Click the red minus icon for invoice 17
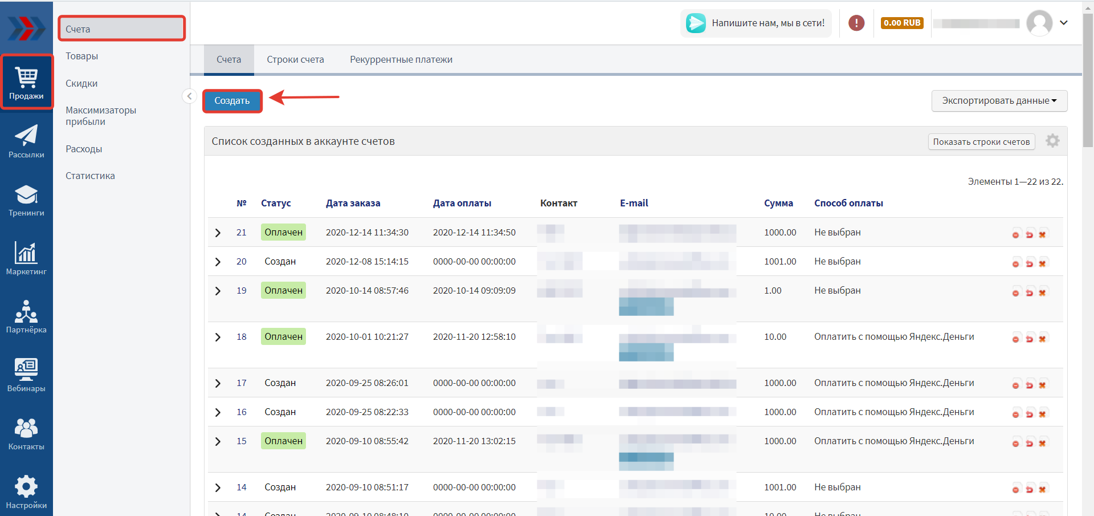The image size is (1094, 516). [x=1015, y=385]
